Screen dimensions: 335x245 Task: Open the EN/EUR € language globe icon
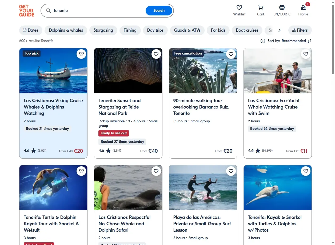pyautogui.click(x=282, y=7)
